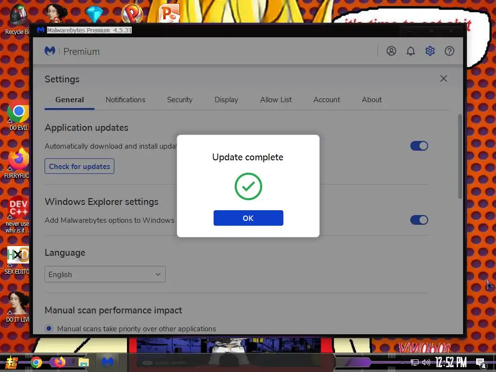Switch to the Notifications tab

125,100
